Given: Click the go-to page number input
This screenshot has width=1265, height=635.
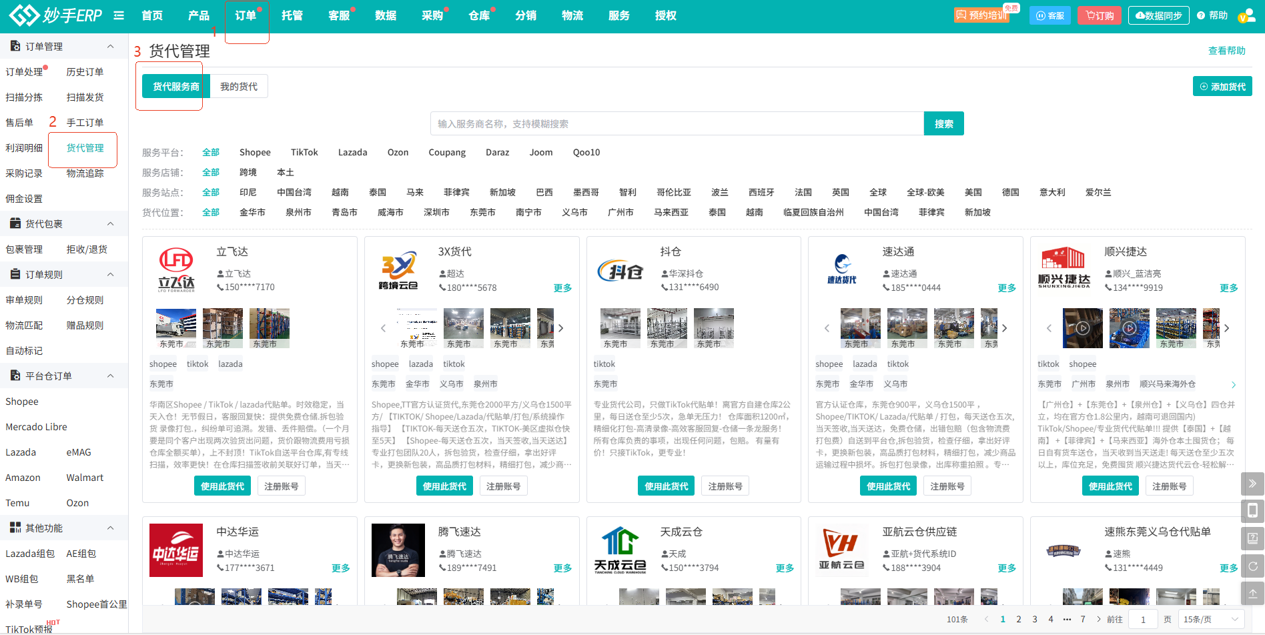Looking at the screenshot, I should tap(1143, 619).
